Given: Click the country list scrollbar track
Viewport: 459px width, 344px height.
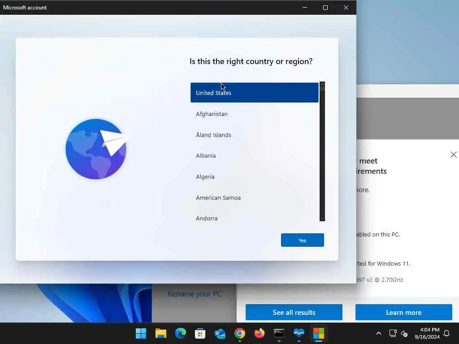Looking at the screenshot, I should click(x=322, y=152).
